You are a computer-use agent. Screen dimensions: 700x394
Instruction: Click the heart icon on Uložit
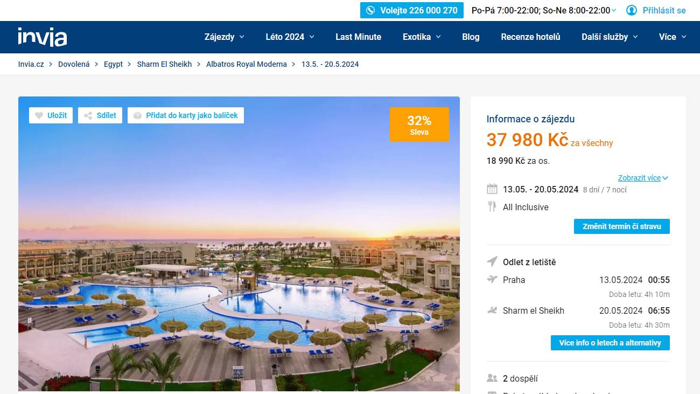(x=39, y=115)
